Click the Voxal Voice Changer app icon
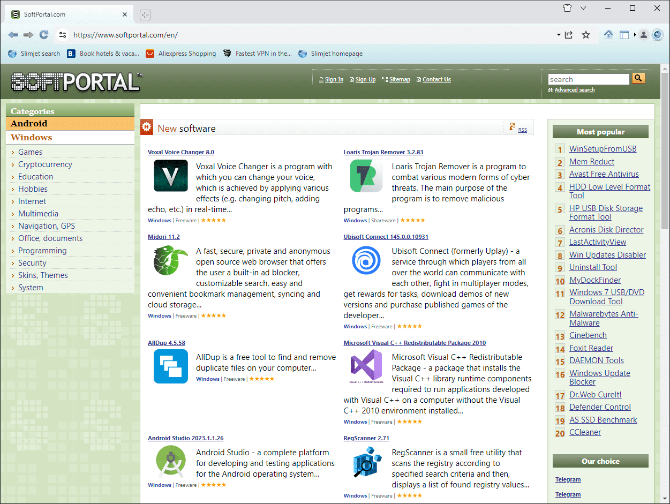 (171, 176)
